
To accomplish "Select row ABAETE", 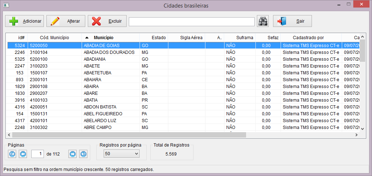I will (183, 66).
